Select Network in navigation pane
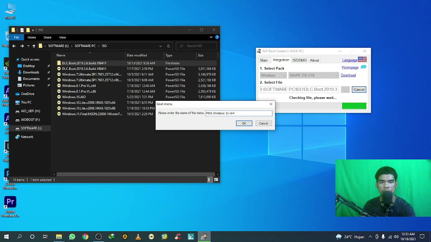The height and width of the screenshot is (242, 431). tap(27, 137)
